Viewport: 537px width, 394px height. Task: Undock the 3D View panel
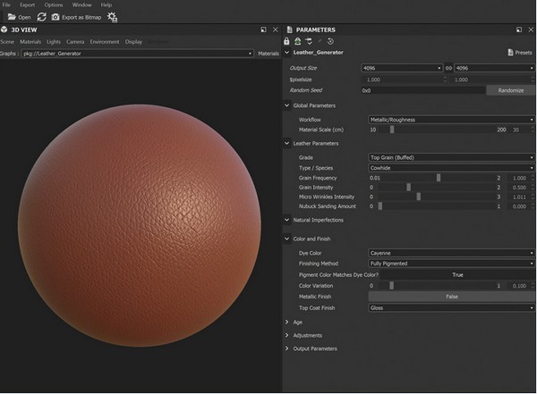263,29
